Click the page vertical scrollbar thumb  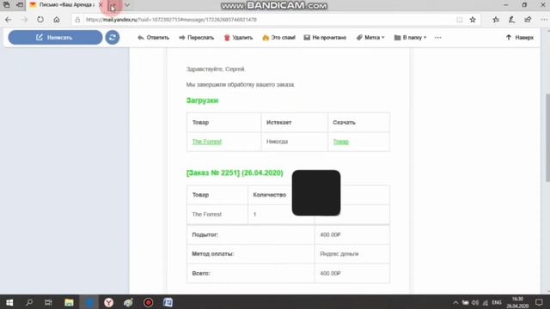(547, 137)
